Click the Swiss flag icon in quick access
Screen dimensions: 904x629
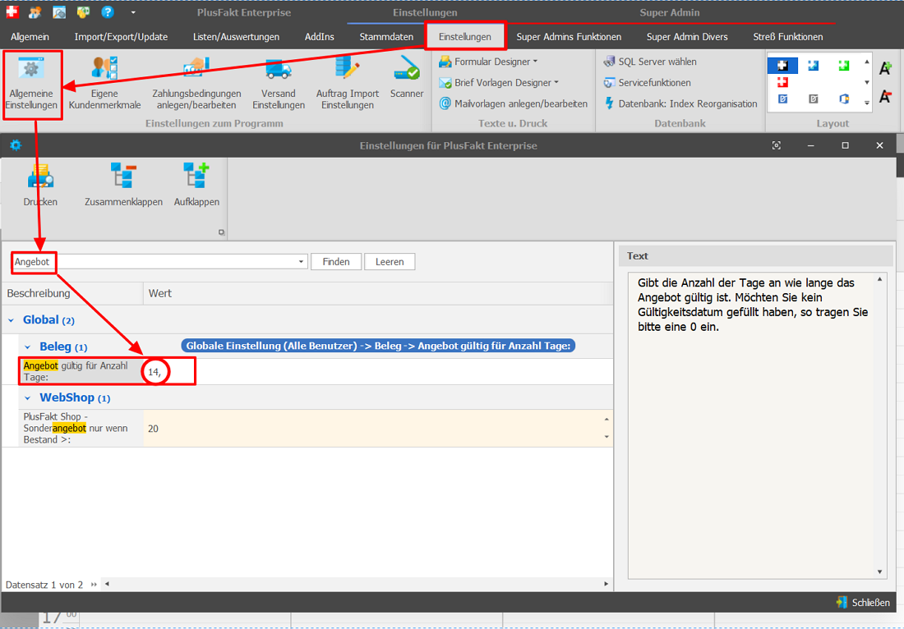tap(12, 11)
